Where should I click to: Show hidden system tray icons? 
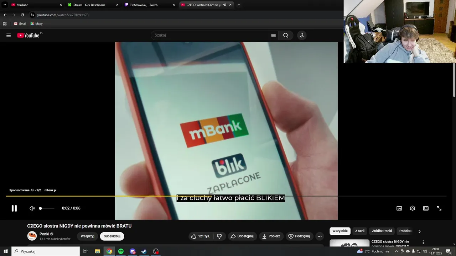pos(396,251)
